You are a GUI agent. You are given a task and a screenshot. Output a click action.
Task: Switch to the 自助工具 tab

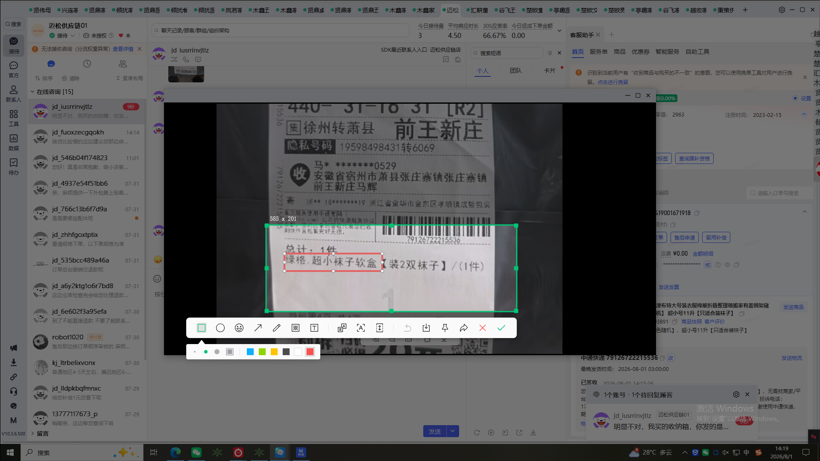pos(697,52)
